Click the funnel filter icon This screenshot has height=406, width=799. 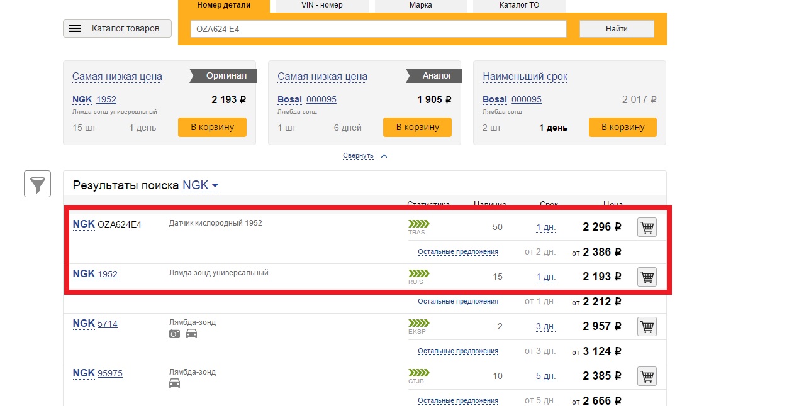38,184
